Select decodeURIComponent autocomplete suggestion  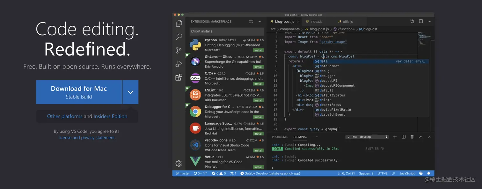[371, 85]
